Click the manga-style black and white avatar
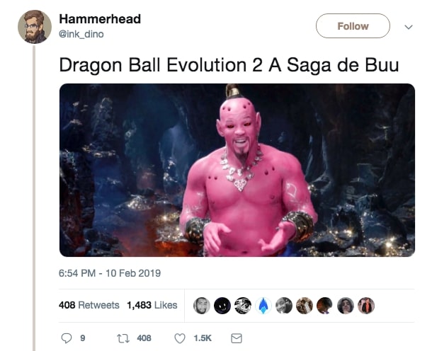Viewport: 432px width, 351px height. 243,306
